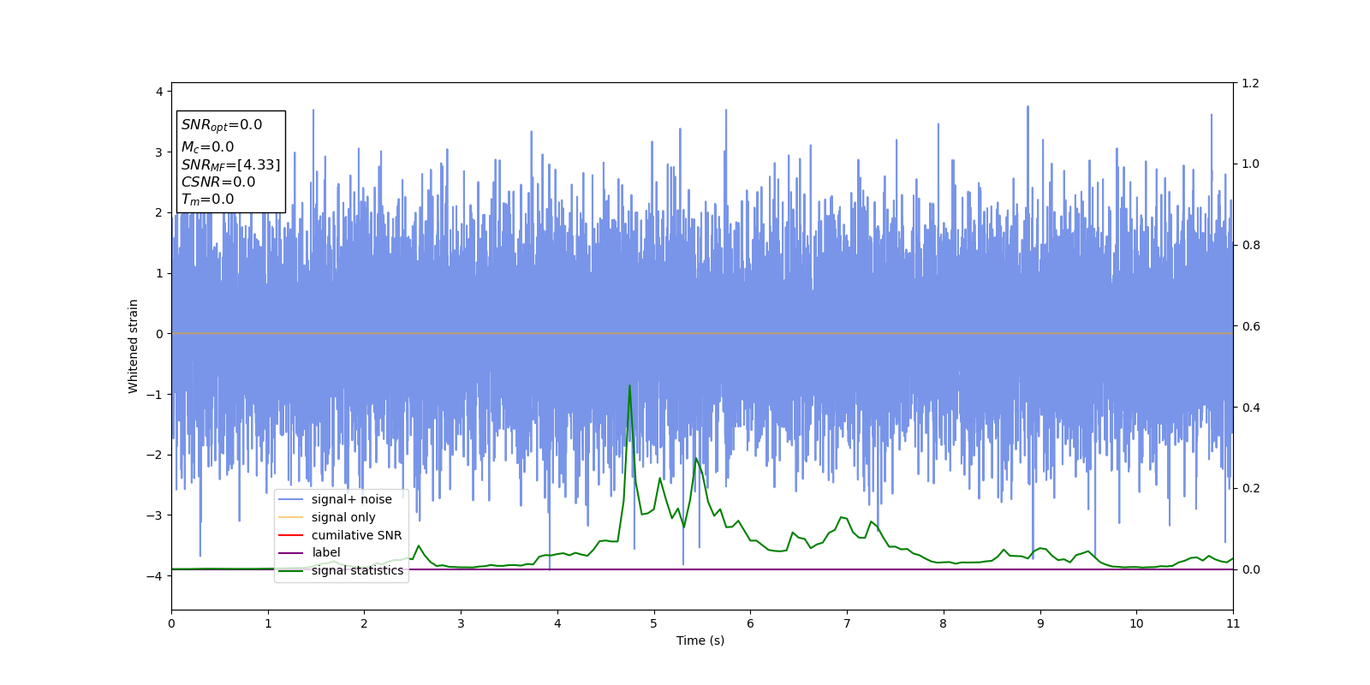Viewport: 1370px width, 685px height.
Task: Click the left y-axis tick label 4
Action: (x=159, y=92)
